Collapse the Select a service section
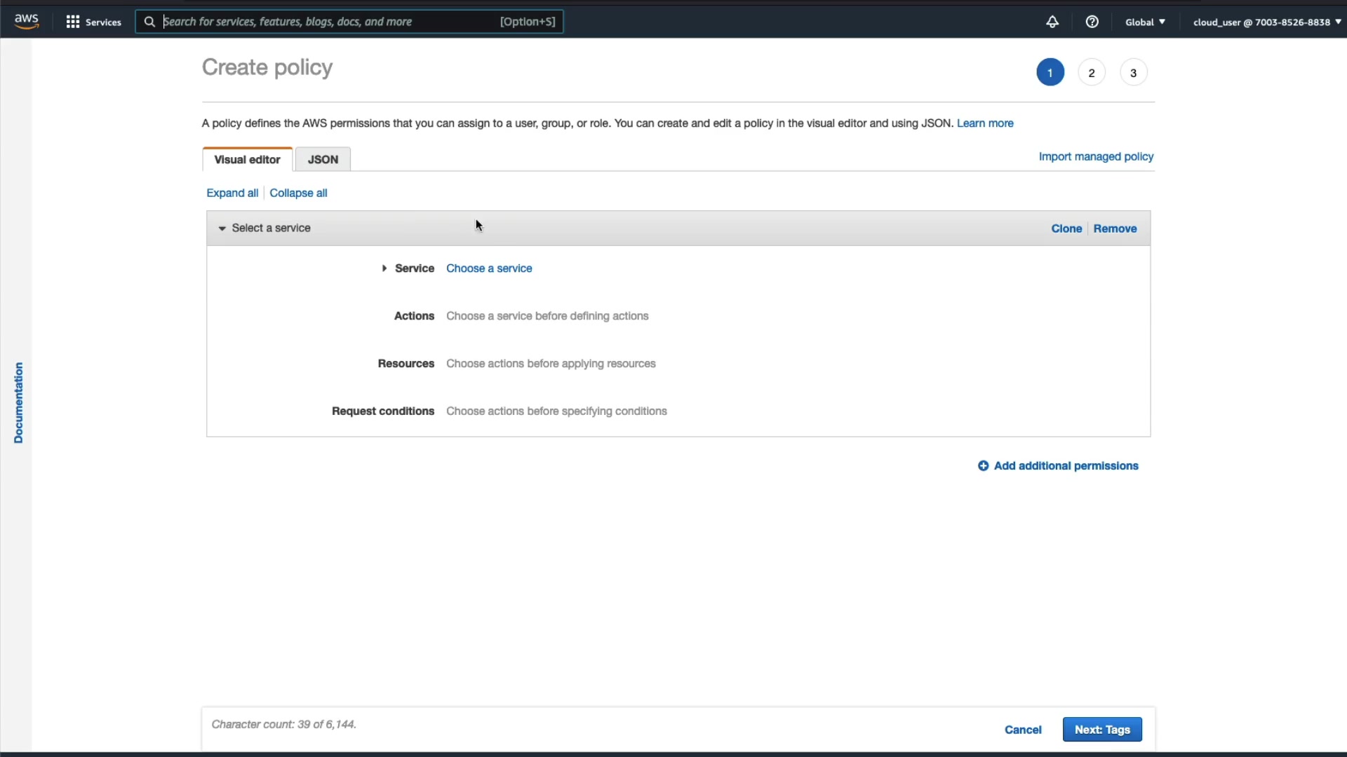 pyautogui.click(x=222, y=229)
